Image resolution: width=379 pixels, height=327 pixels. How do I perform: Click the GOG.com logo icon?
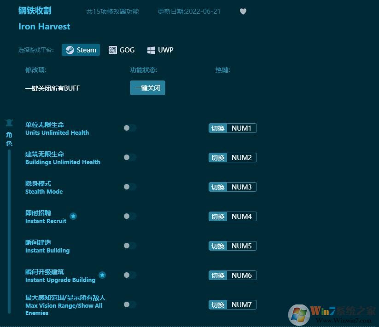(x=112, y=50)
